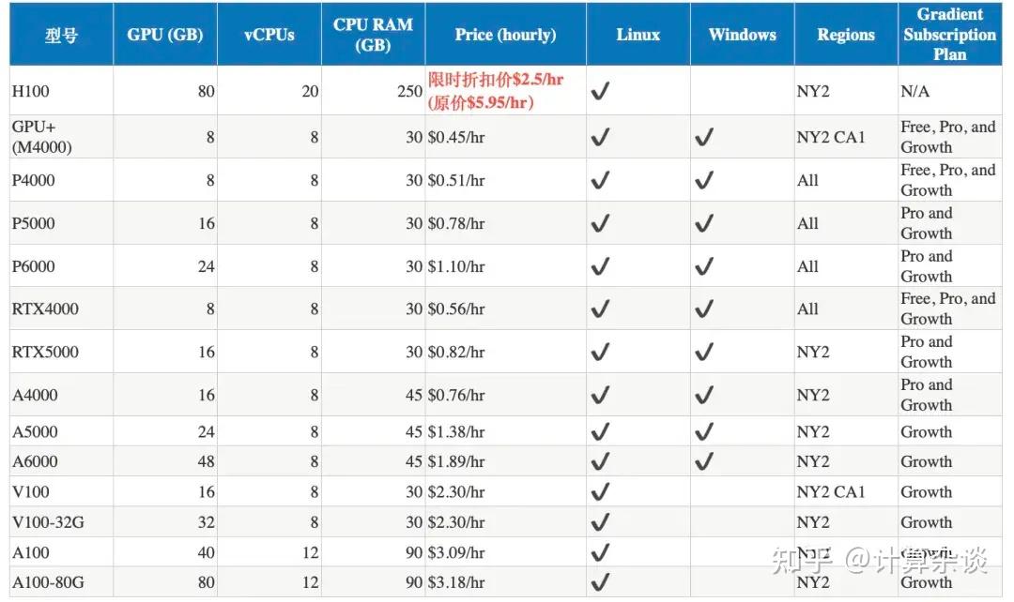The width and height of the screenshot is (1014, 602).
Task: Click the Windows checkmark in the RTX4000 row
Action: 704,309
